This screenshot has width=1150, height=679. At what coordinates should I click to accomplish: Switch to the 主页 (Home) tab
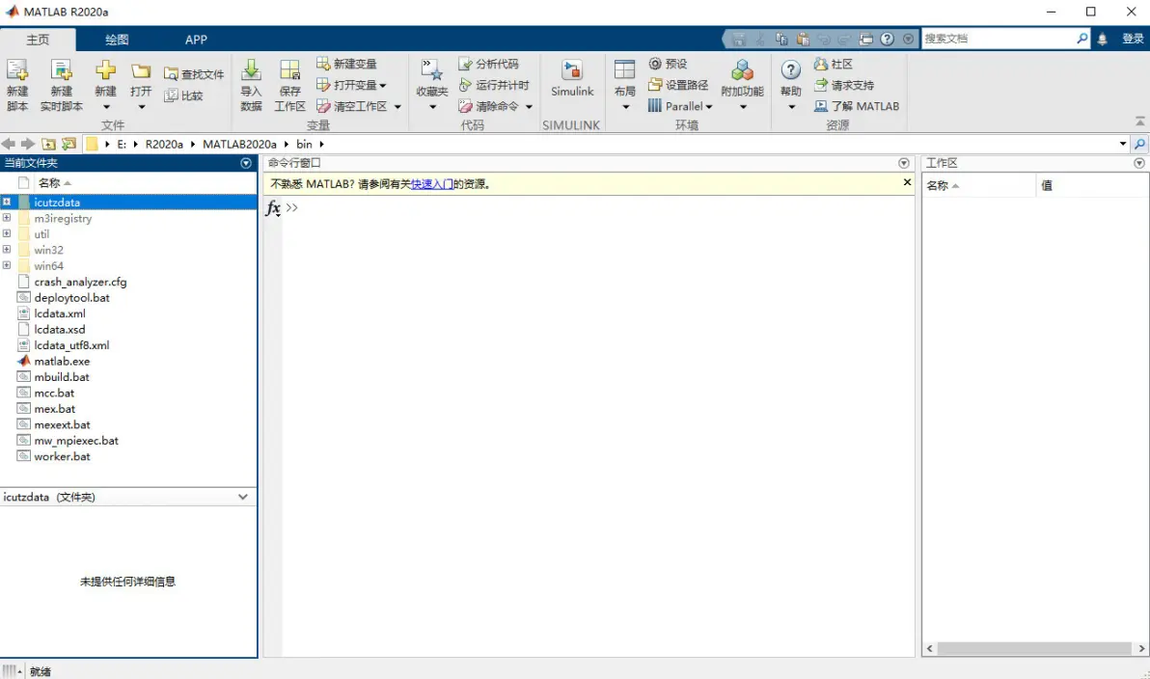39,40
